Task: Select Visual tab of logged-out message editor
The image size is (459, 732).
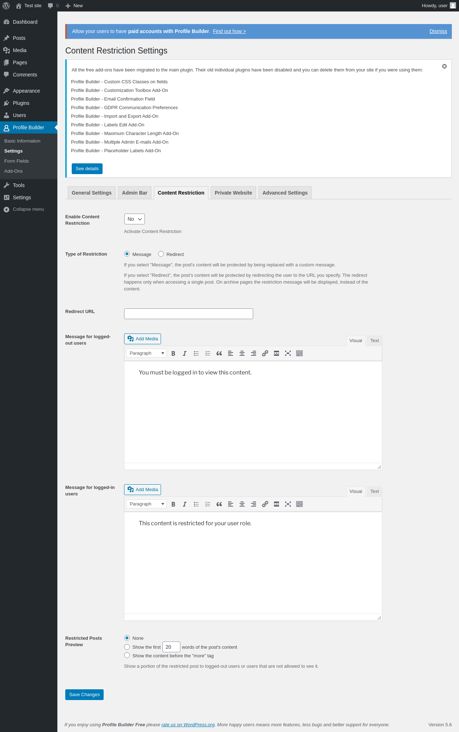Action: tap(356, 341)
